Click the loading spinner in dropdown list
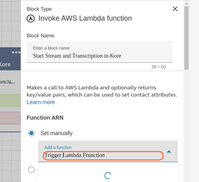Image resolution: width=199 pixels, height=182 pixels. point(108,176)
